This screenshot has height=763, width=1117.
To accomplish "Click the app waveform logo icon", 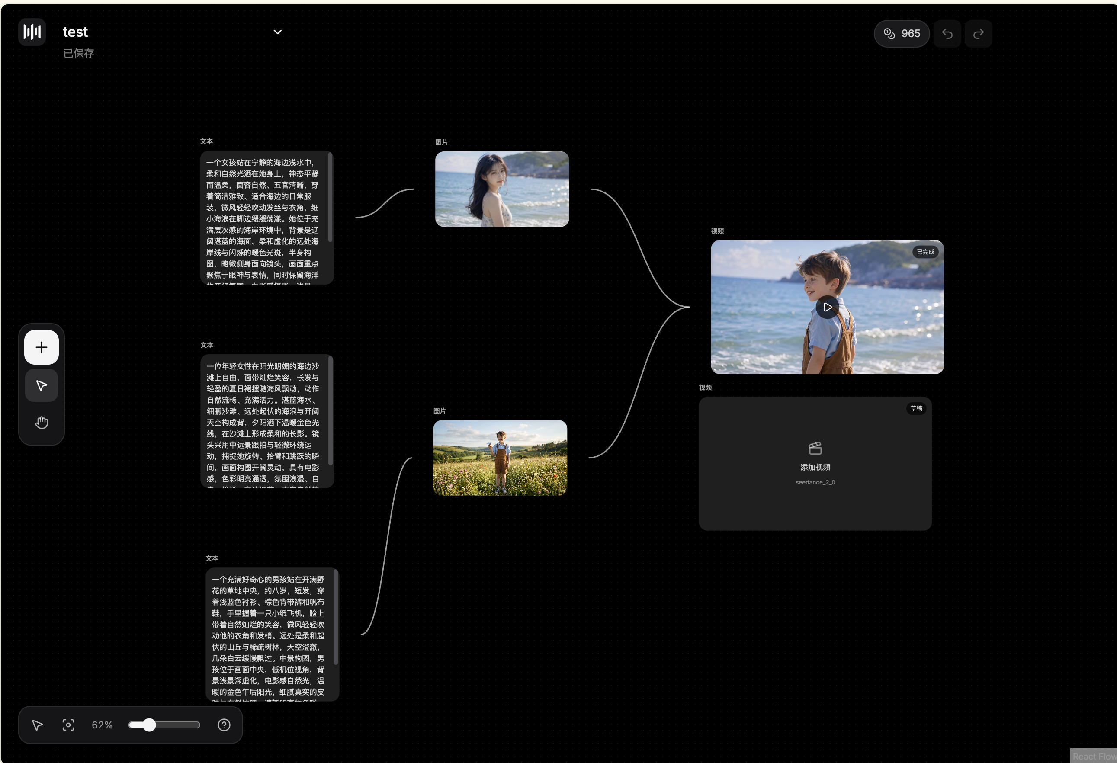I will pyautogui.click(x=32, y=32).
